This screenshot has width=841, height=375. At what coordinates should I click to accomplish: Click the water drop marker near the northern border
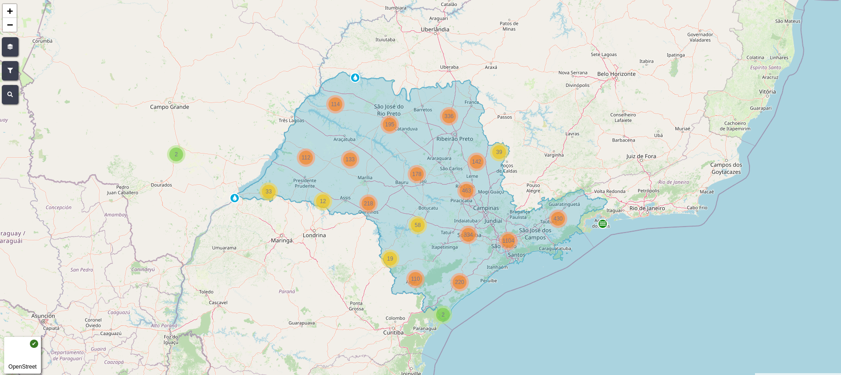tap(355, 78)
